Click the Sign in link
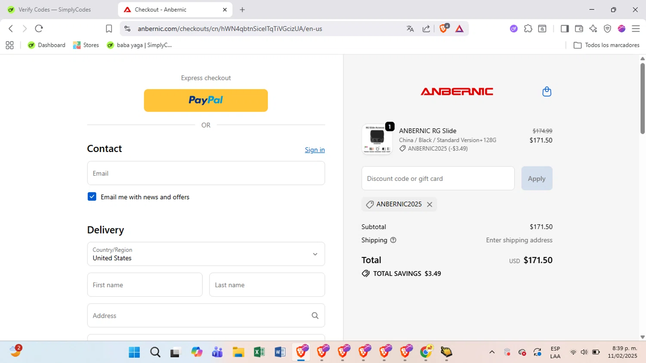 coord(315,150)
